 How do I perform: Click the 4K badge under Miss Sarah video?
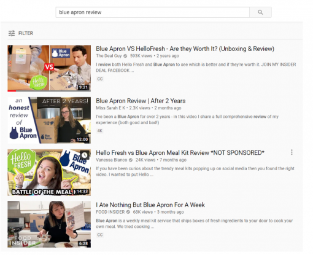click(x=100, y=131)
